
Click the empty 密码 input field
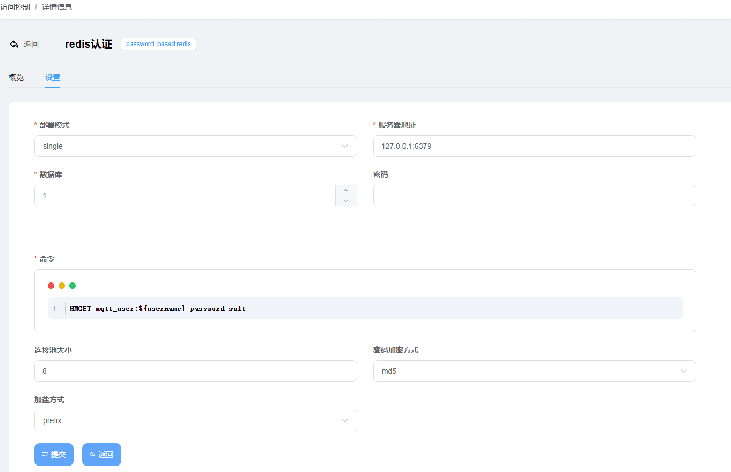pyautogui.click(x=534, y=195)
